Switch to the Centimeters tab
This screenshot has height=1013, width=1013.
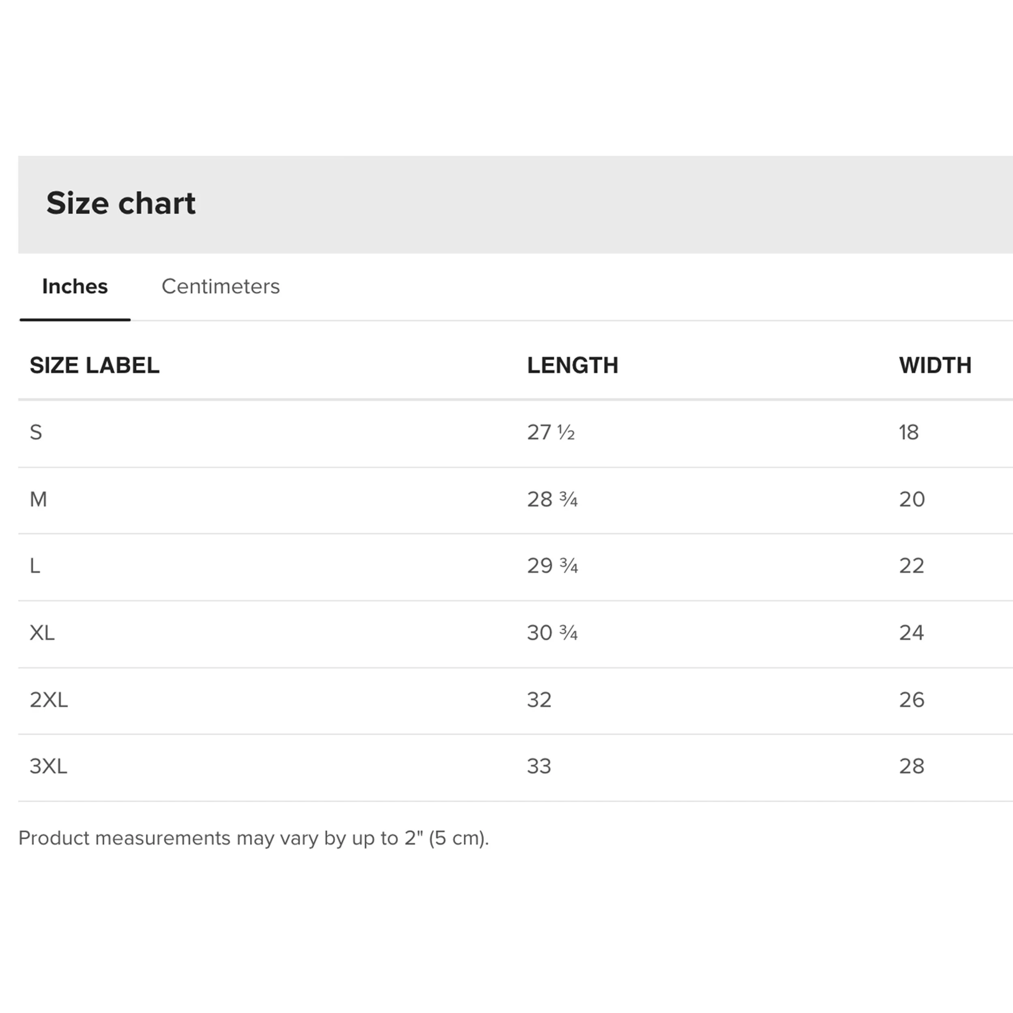220,286
